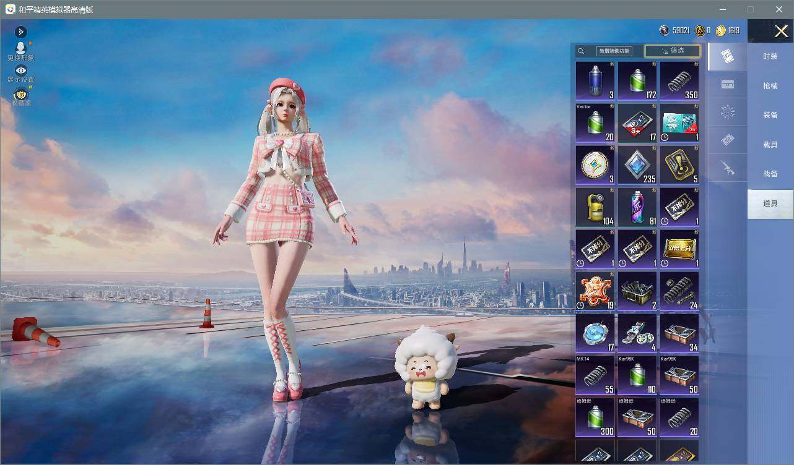This screenshot has height=465, width=794.
Task: Select the 汤姆逊 paint can with count 300
Action: tap(595, 417)
